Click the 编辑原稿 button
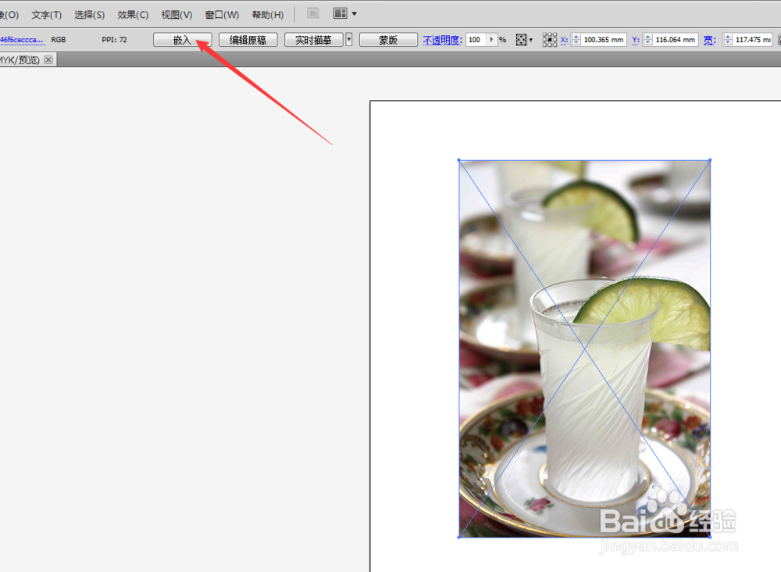 248,40
